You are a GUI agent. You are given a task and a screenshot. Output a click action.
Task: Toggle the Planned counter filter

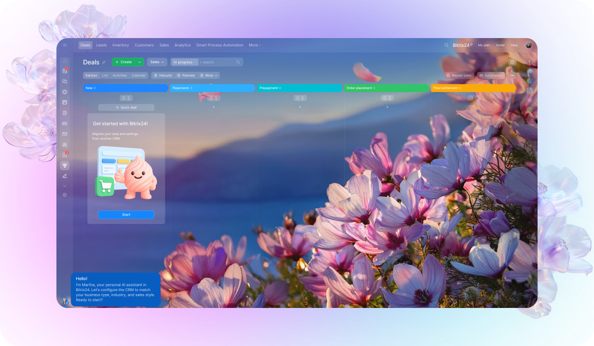click(186, 76)
